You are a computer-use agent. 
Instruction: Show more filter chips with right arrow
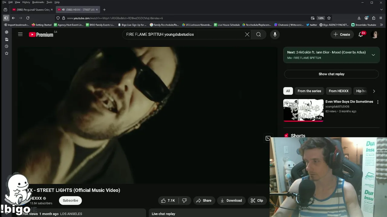pyautogui.click(x=374, y=91)
